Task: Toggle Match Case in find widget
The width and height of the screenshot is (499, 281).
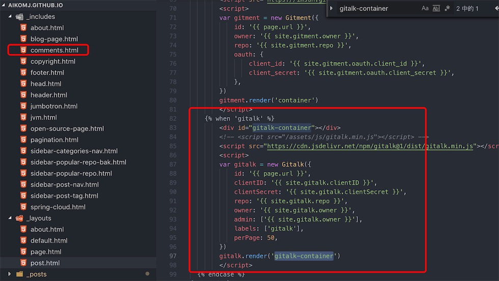Action: tap(425, 9)
